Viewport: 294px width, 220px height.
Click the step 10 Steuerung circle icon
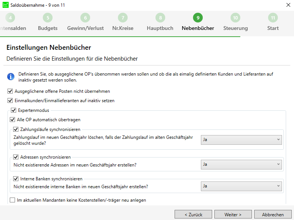point(235,18)
